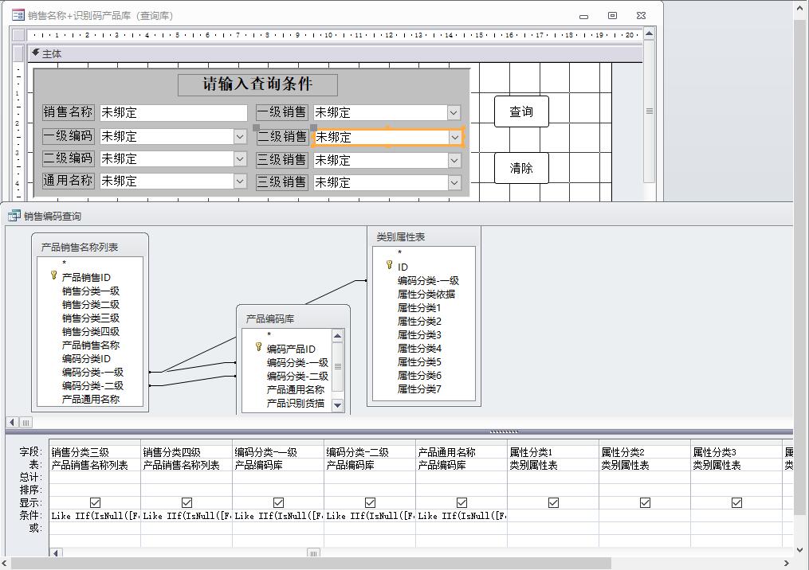Minimize the form design window
This screenshot has width=809, height=570.
click(x=583, y=17)
